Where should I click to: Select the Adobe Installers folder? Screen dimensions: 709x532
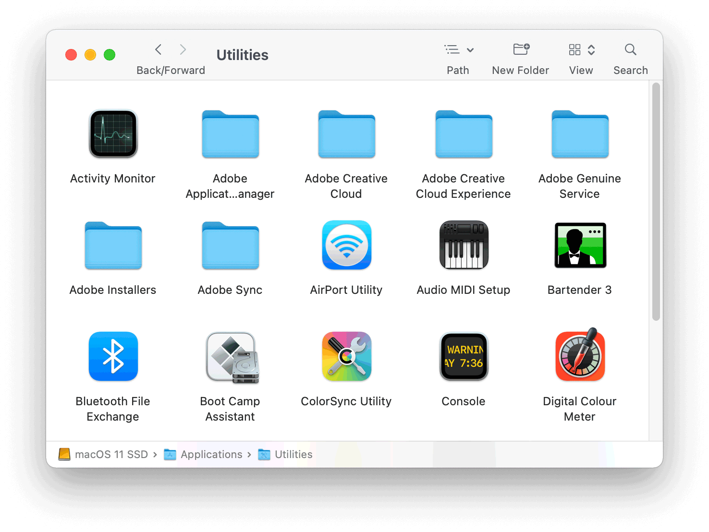pos(113,246)
